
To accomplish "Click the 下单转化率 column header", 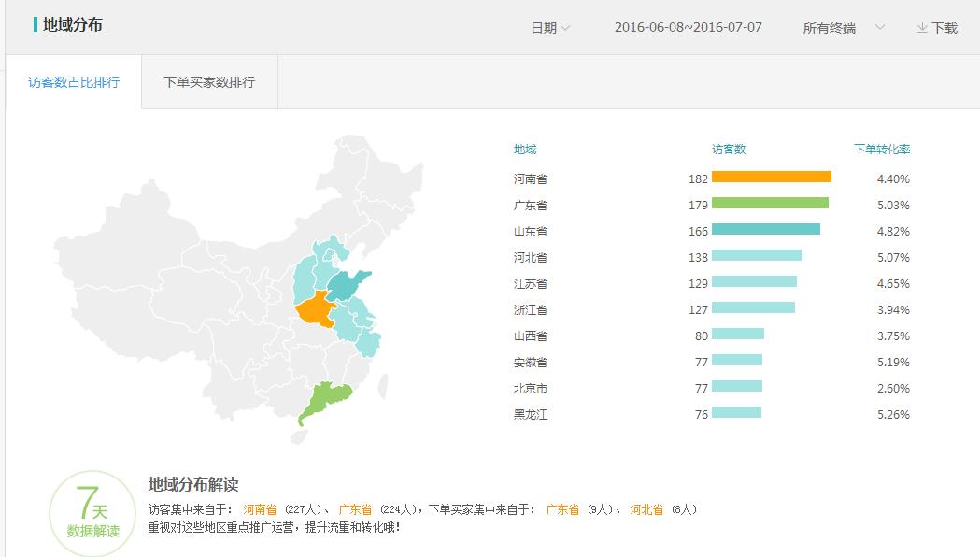I will point(883,149).
